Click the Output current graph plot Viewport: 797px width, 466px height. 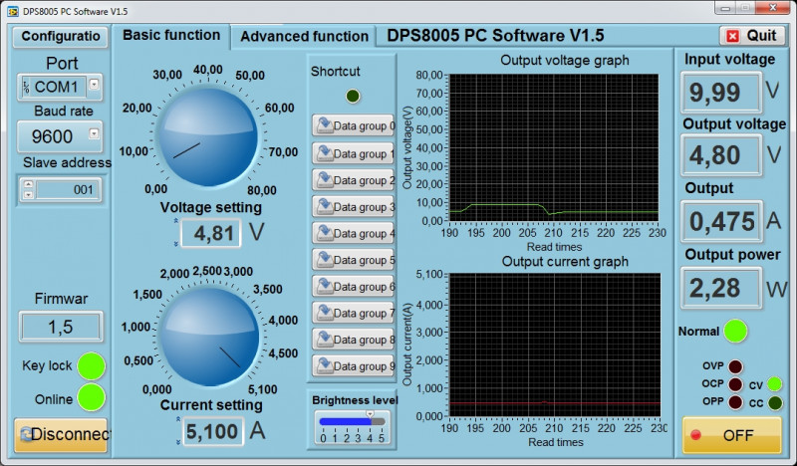point(555,346)
